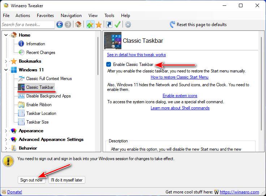Open the Tools menu
Viewport: 266px width, 196px height.
[109, 16]
